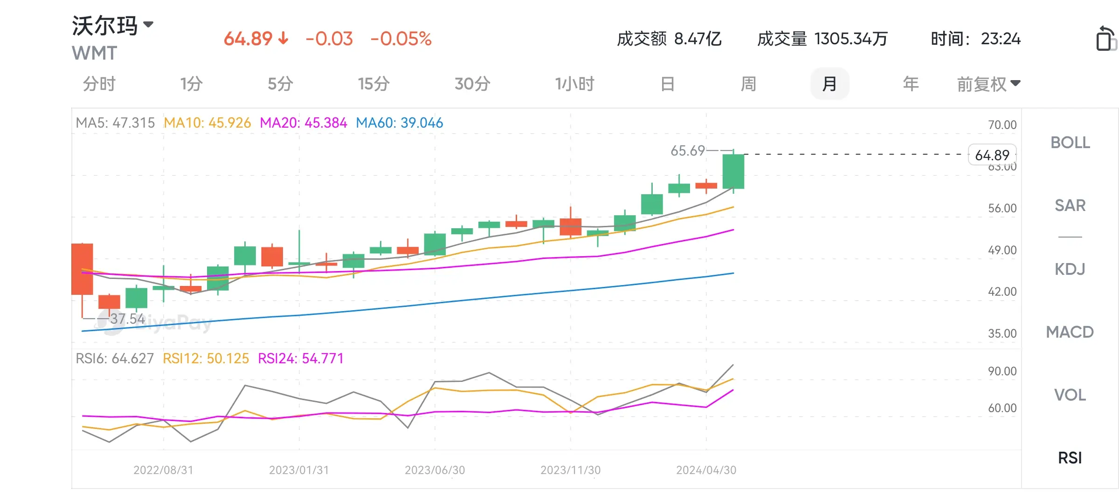Click the 56.00 price axis label

click(1002, 208)
